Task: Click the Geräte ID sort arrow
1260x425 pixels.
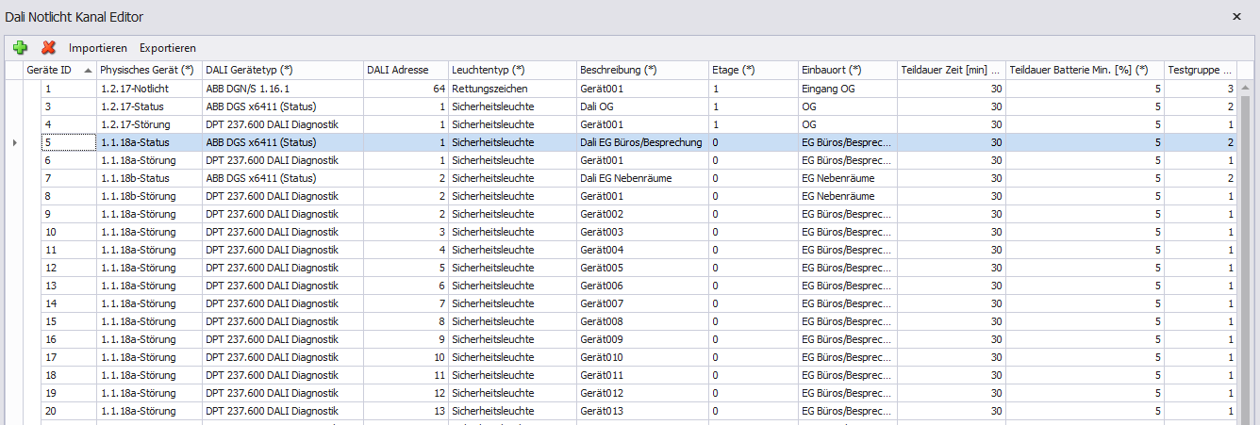Action: point(88,71)
